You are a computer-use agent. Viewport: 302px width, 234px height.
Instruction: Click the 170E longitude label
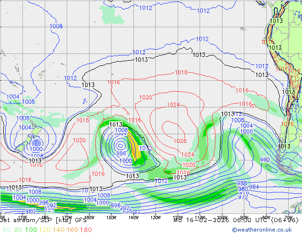pos(23,218)
